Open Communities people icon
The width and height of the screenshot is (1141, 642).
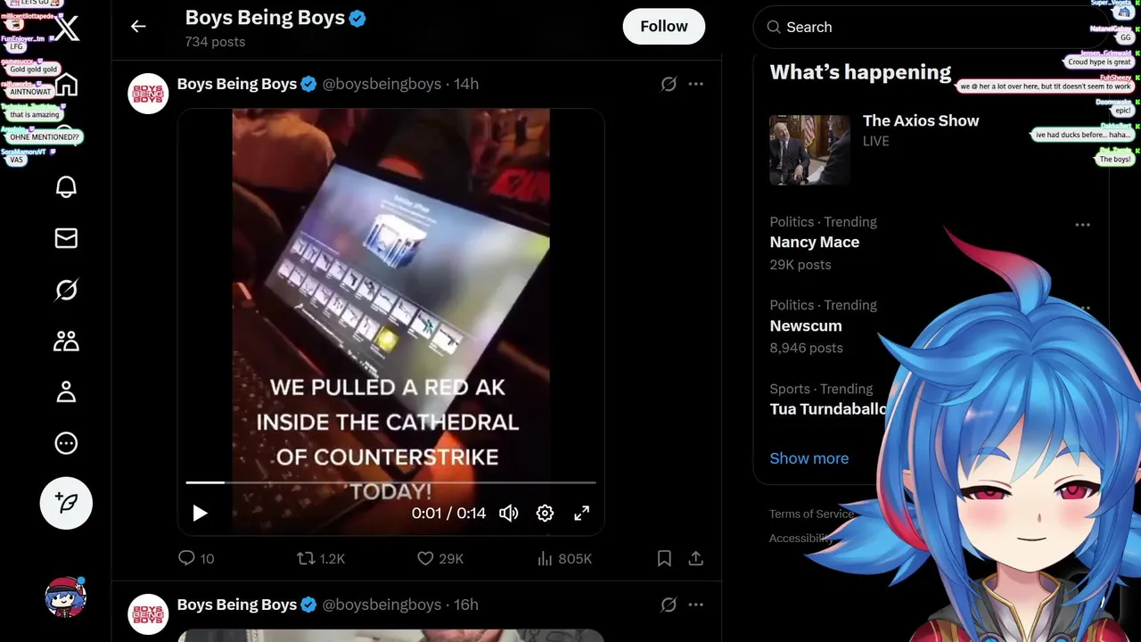(66, 341)
